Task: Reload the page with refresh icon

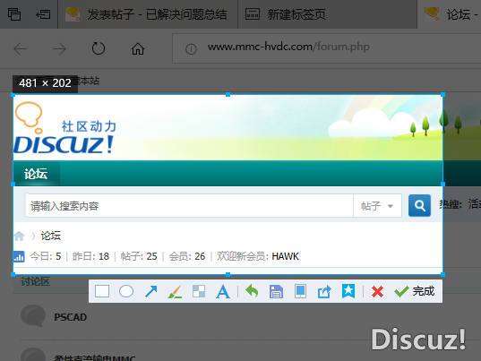Action: tap(99, 48)
